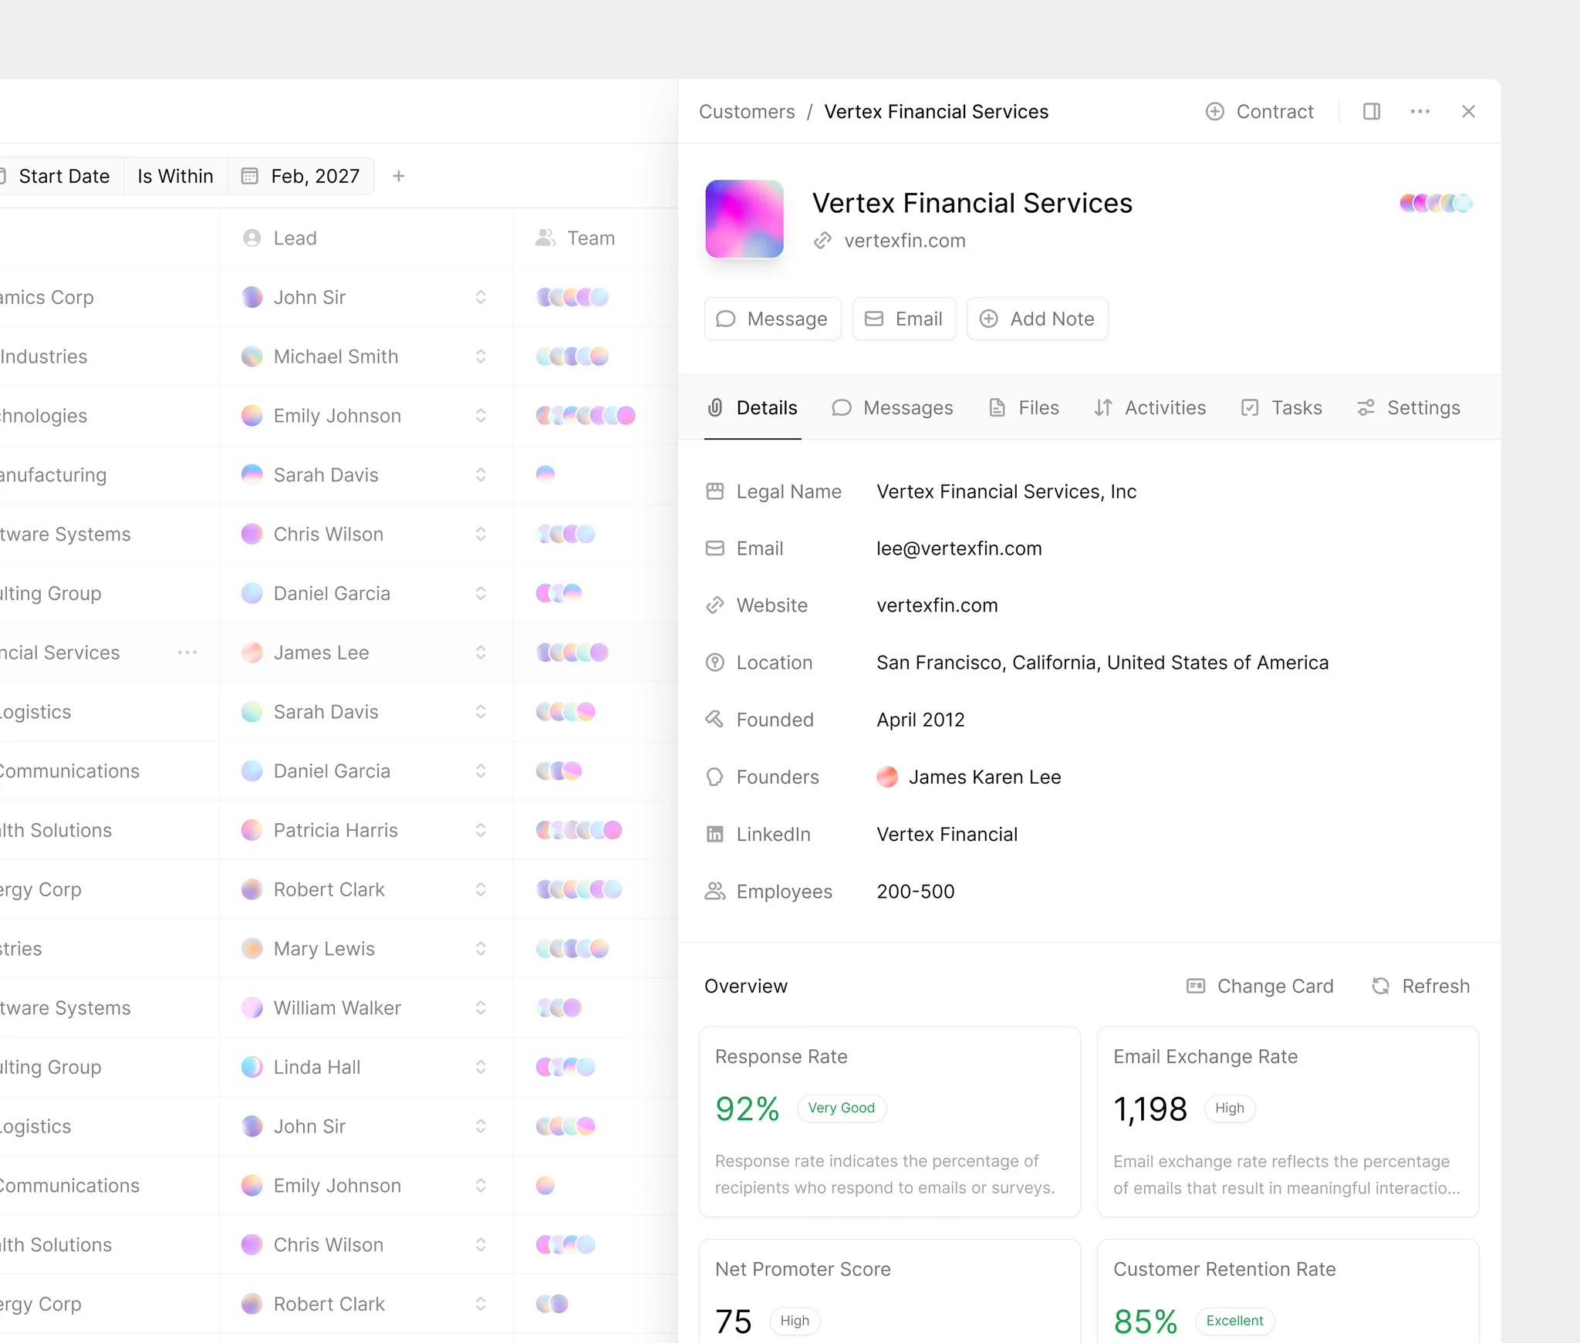Image resolution: width=1580 pixels, height=1343 pixels.
Task: Add a new Contract
Action: click(x=1260, y=112)
